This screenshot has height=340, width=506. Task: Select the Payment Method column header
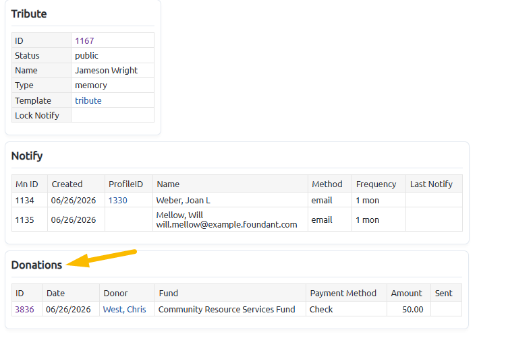(x=346, y=293)
